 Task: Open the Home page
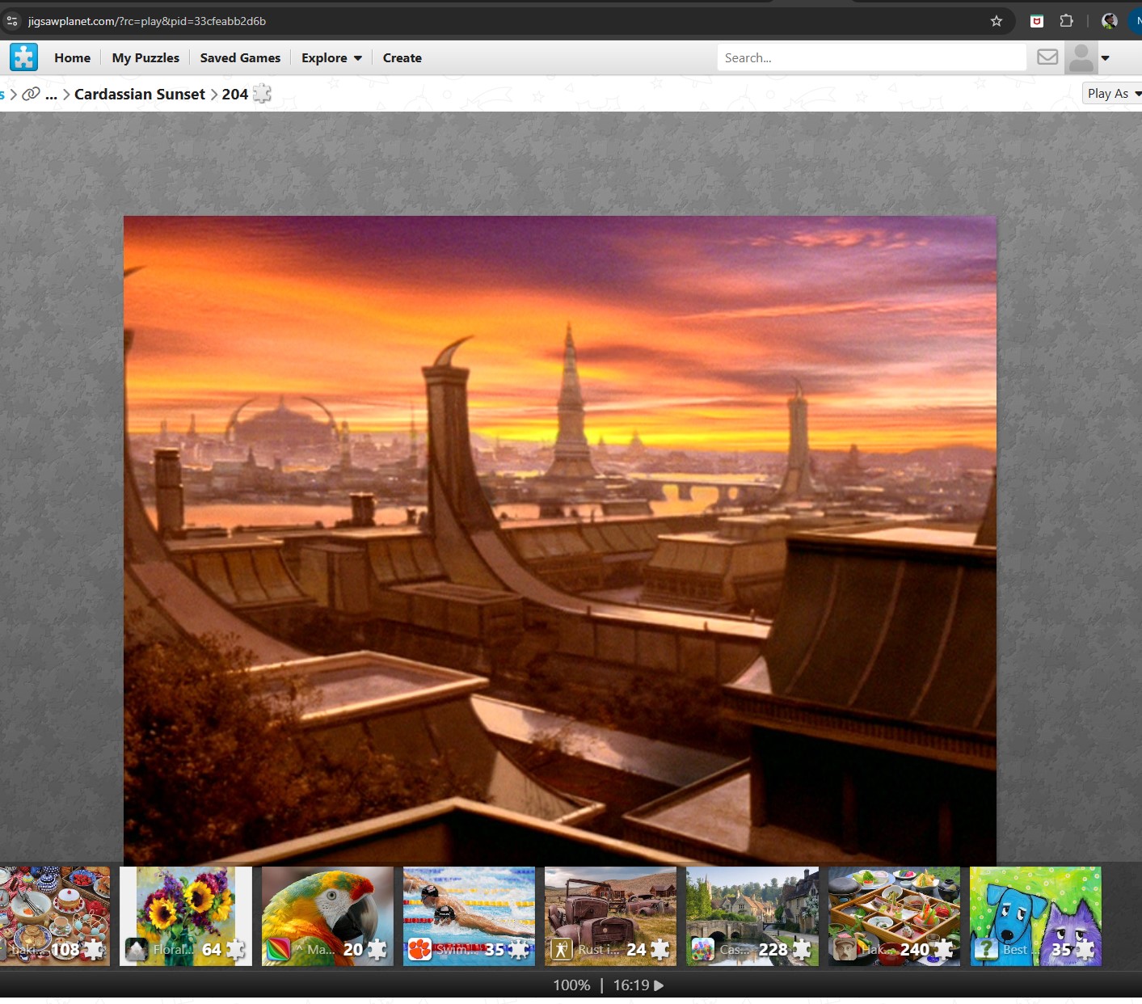72,58
